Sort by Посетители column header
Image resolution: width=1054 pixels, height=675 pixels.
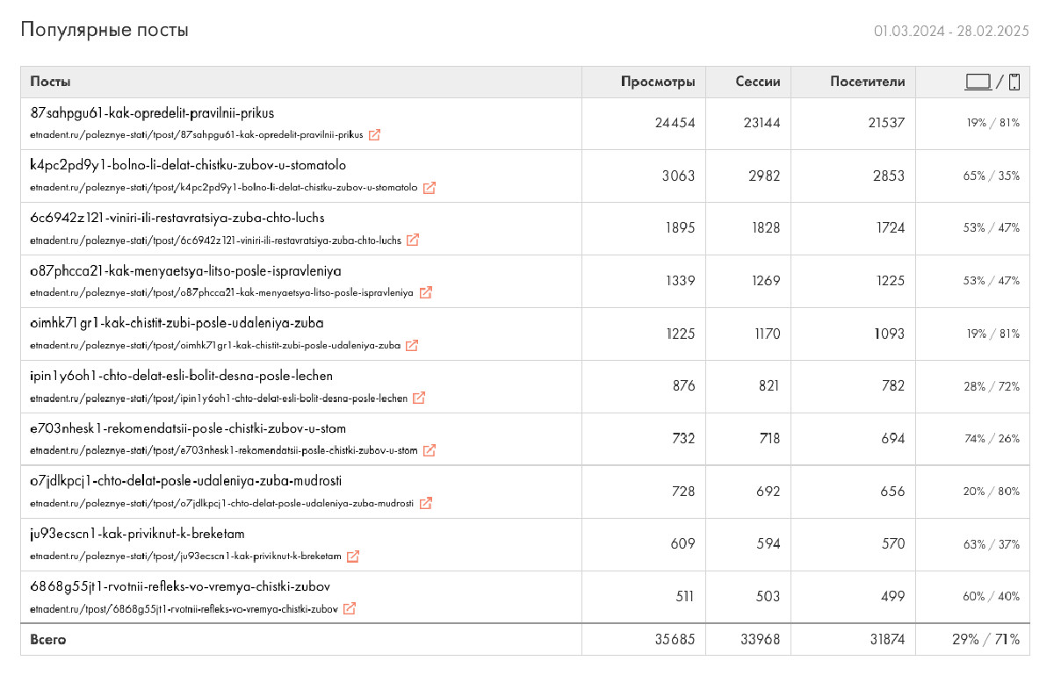click(x=868, y=82)
